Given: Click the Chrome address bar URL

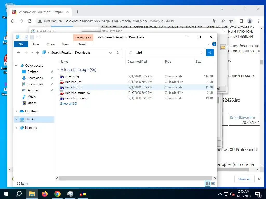Looking at the screenshot, I should [120, 21].
